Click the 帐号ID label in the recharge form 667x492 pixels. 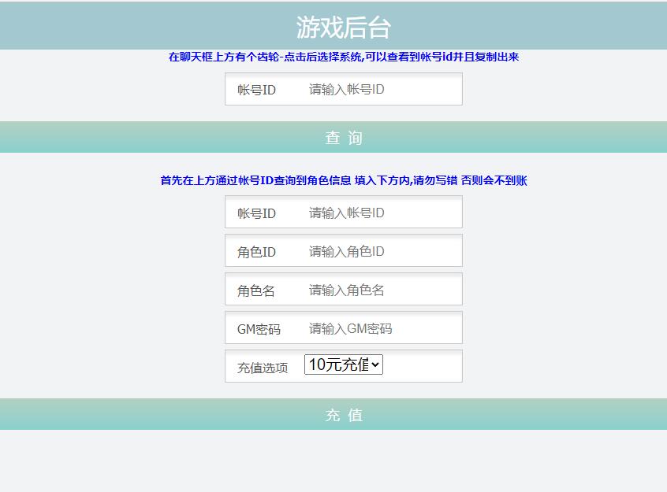(x=256, y=213)
